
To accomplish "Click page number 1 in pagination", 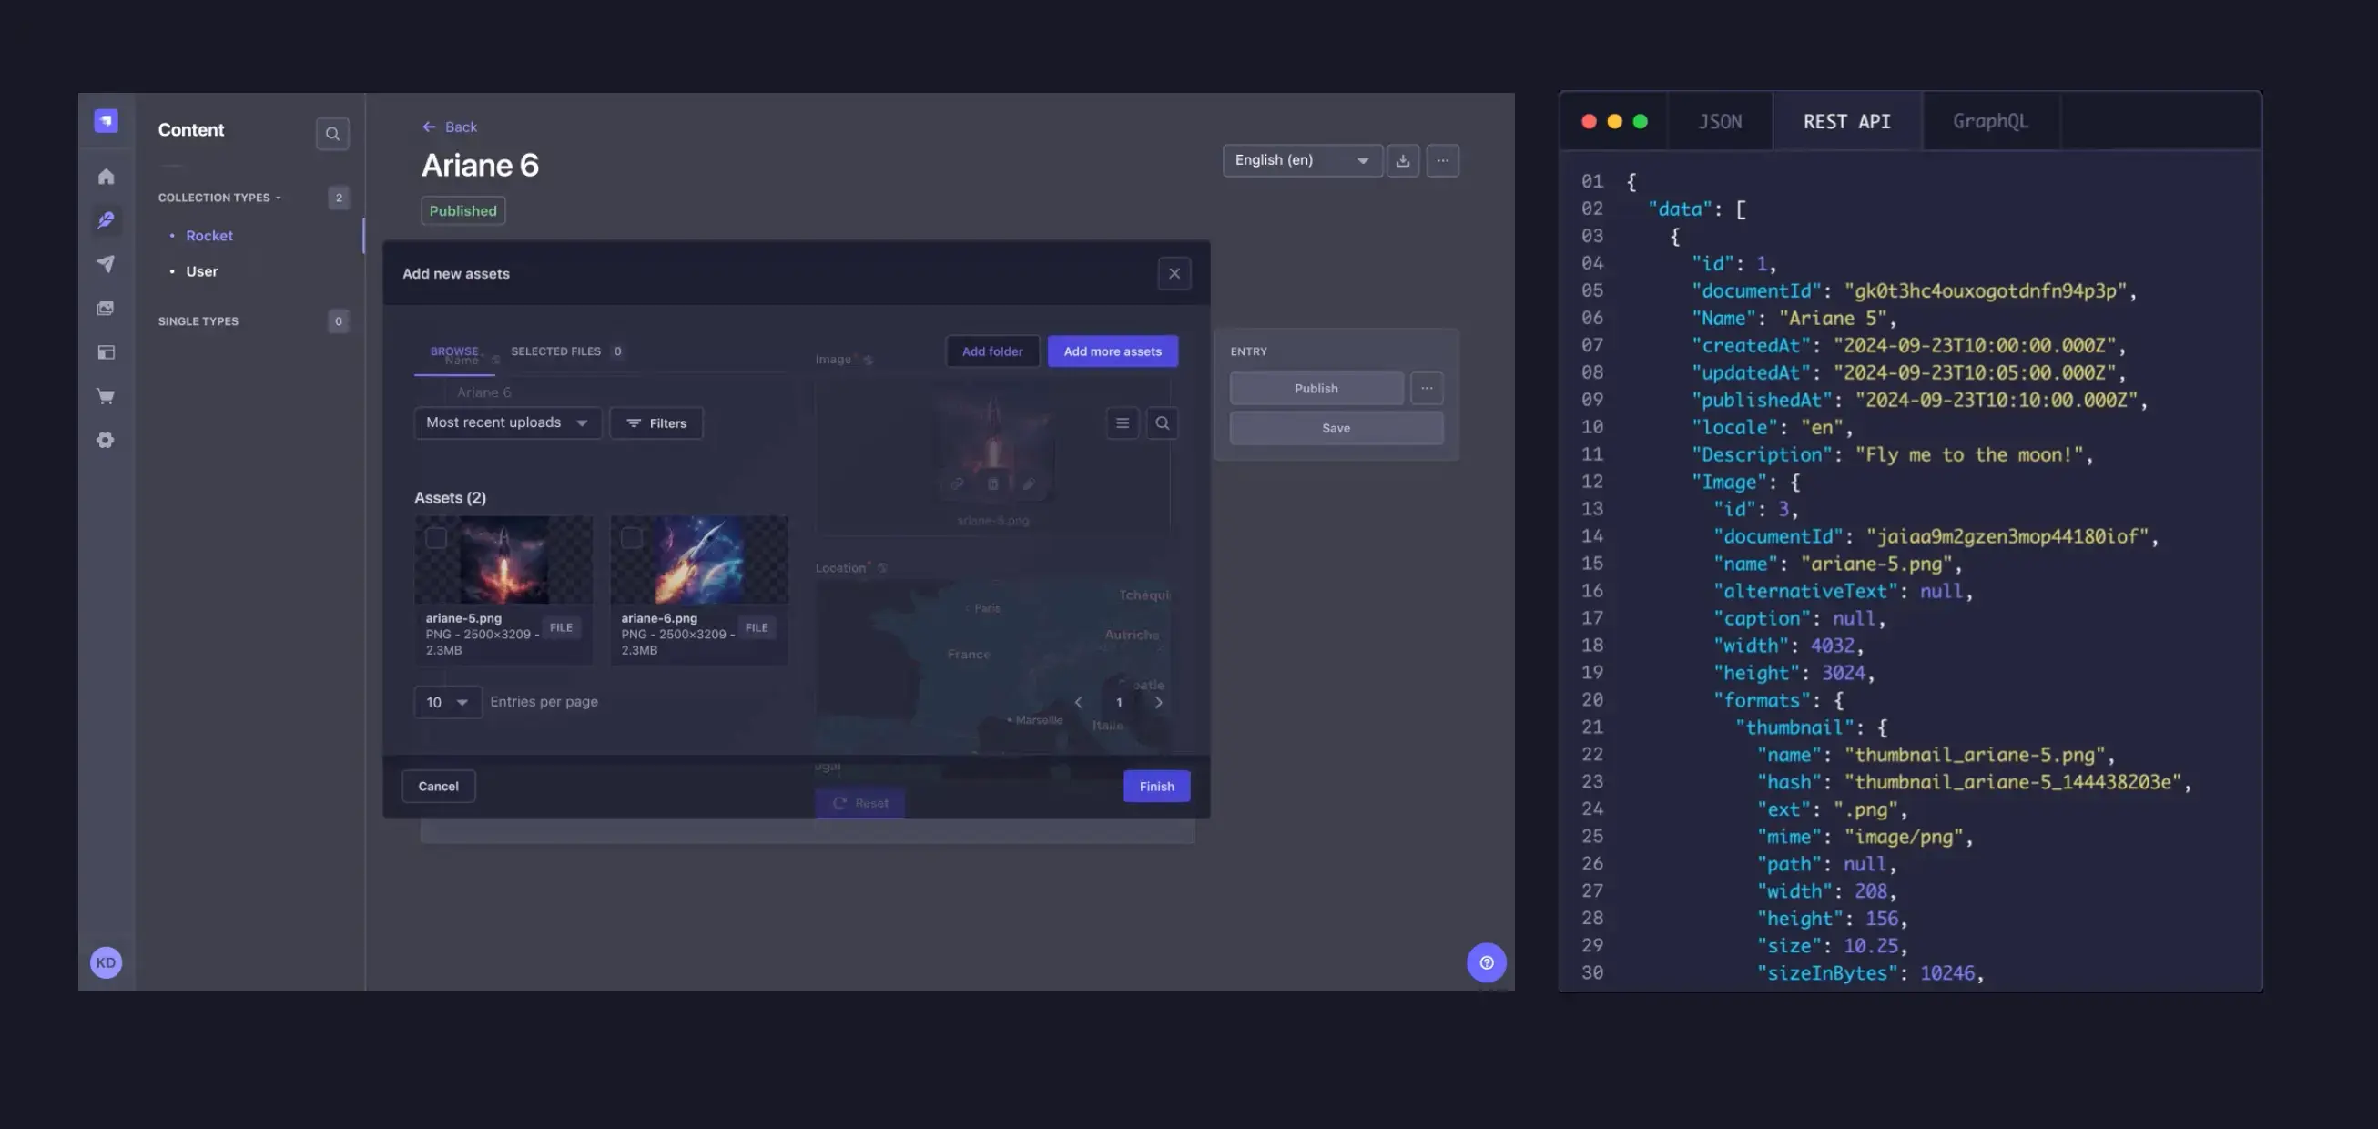I will (1119, 703).
